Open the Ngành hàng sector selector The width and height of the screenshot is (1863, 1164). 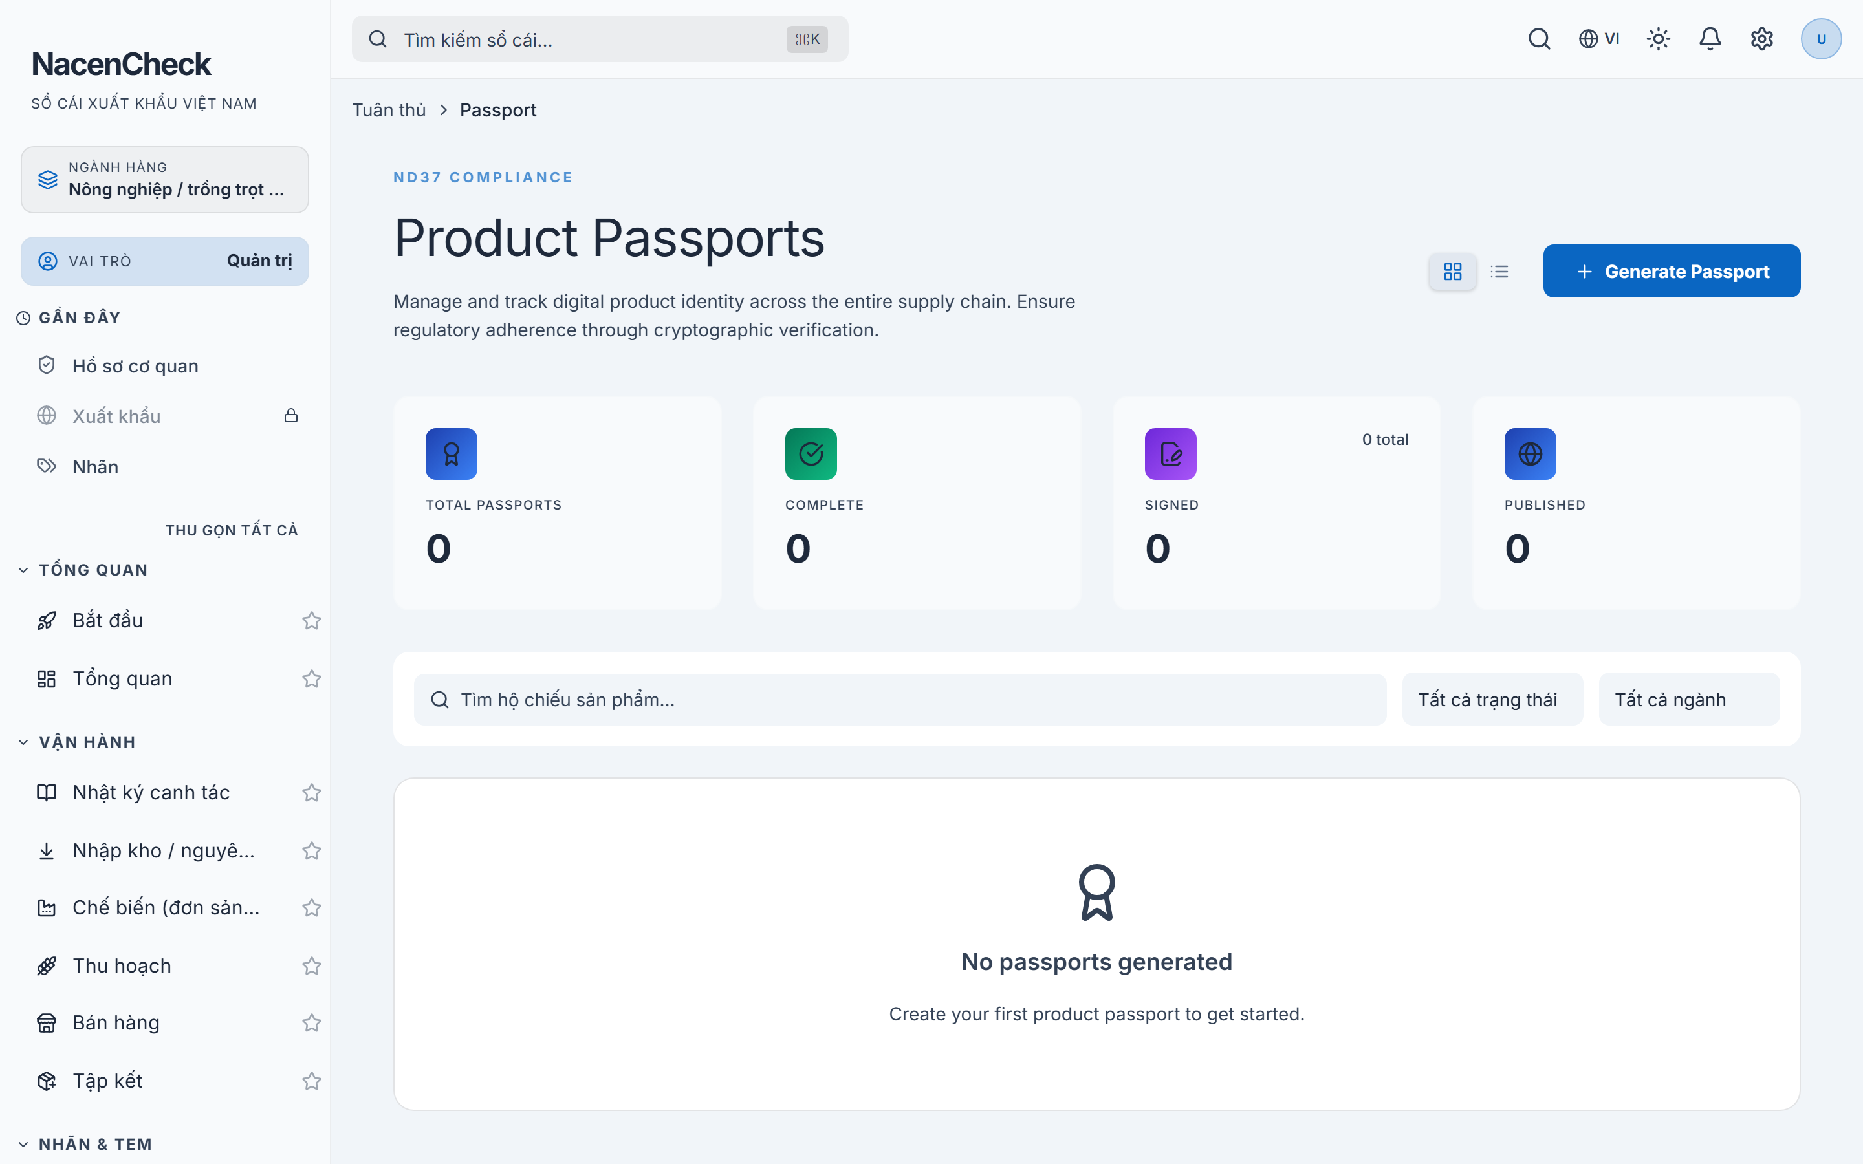click(x=165, y=179)
